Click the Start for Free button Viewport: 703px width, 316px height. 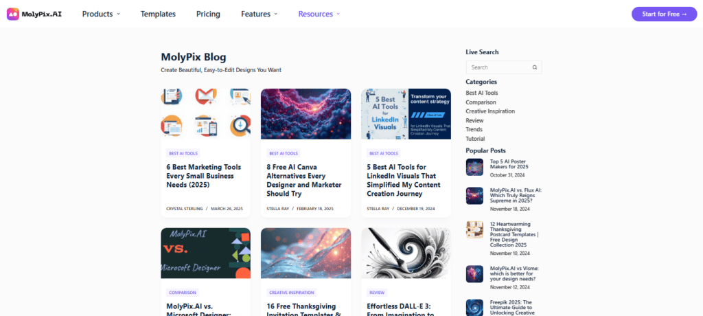(x=664, y=14)
